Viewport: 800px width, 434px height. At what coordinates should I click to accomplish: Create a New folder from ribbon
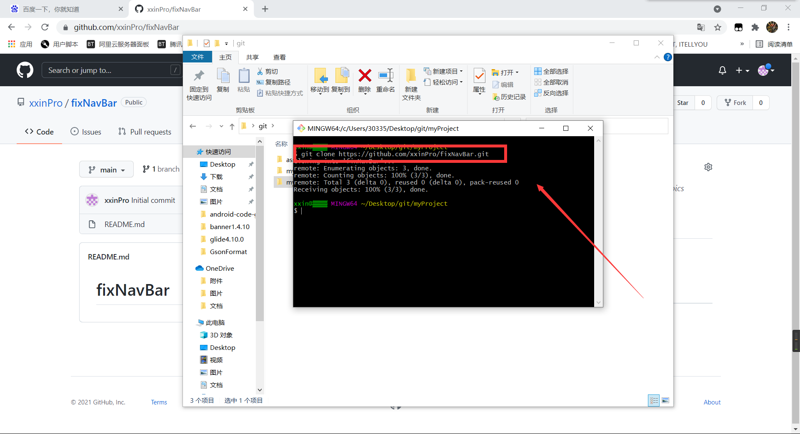coord(411,85)
